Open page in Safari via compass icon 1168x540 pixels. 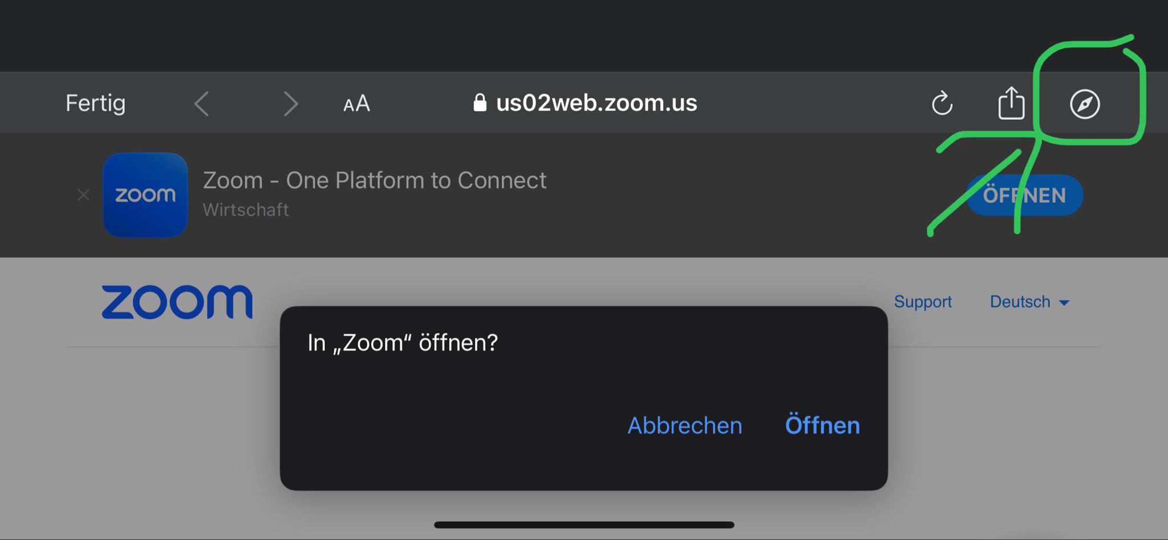tap(1084, 104)
